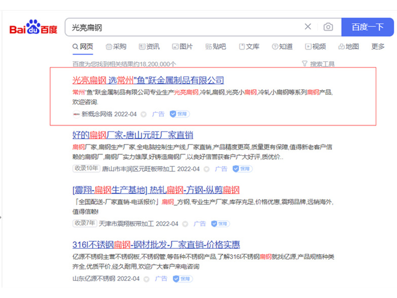The width and height of the screenshot is (397, 298).
Task: Go to the 知道 tab
Action: tap(282, 47)
